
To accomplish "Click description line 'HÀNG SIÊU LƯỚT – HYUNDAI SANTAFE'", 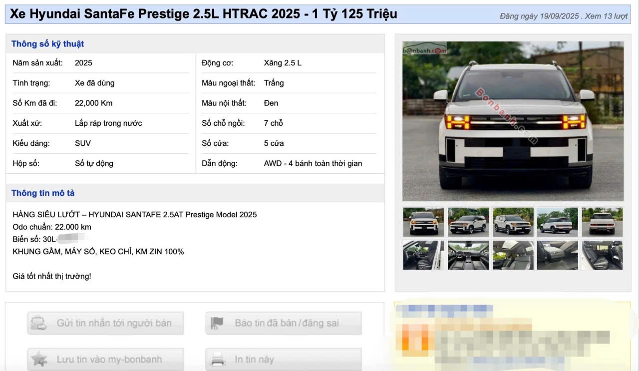I will [135, 215].
